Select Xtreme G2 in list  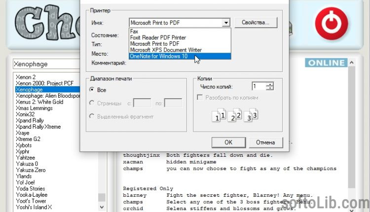[x=28, y=139]
